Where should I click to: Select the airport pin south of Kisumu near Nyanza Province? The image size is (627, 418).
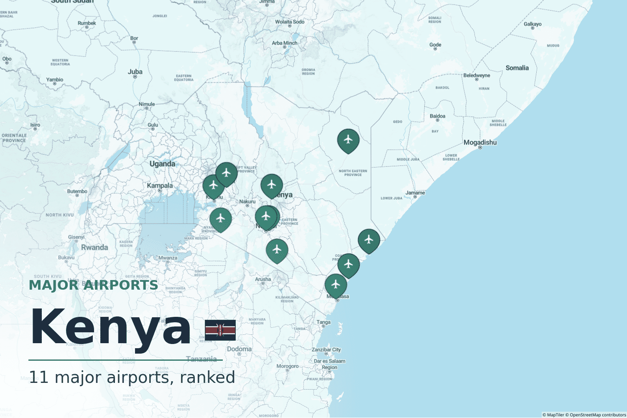click(221, 220)
